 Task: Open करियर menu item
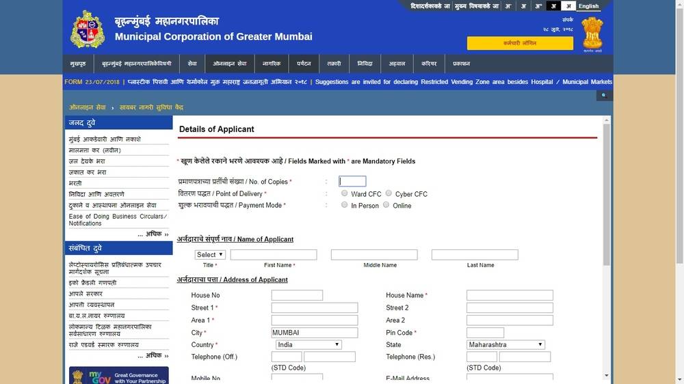(x=429, y=64)
